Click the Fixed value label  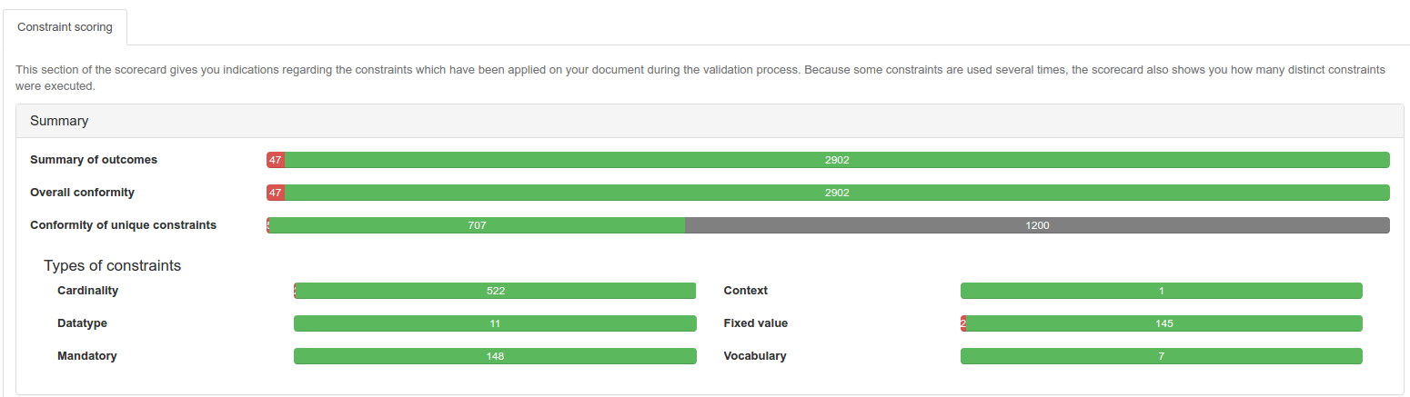pyautogui.click(x=755, y=323)
